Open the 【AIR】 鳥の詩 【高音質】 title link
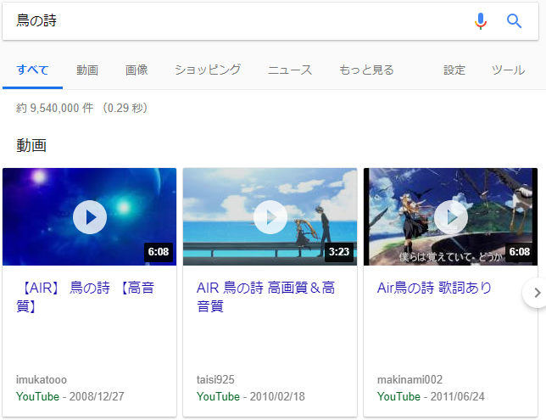This screenshot has width=546, height=420. coord(86,297)
